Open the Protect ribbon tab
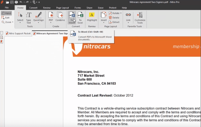Screen dimensions: 201x127 (113, 8)
